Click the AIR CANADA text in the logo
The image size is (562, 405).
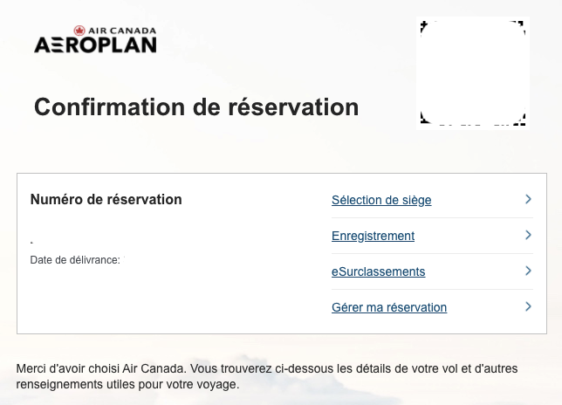pos(122,31)
